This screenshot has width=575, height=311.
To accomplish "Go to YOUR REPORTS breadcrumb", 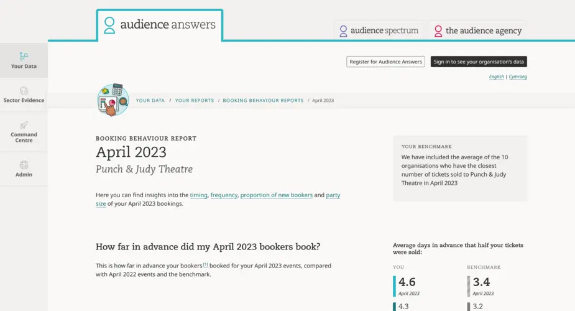I will click(x=195, y=101).
